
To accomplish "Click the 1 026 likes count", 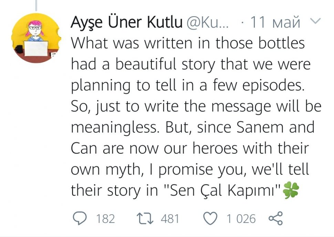I will click(x=241, y=219).
